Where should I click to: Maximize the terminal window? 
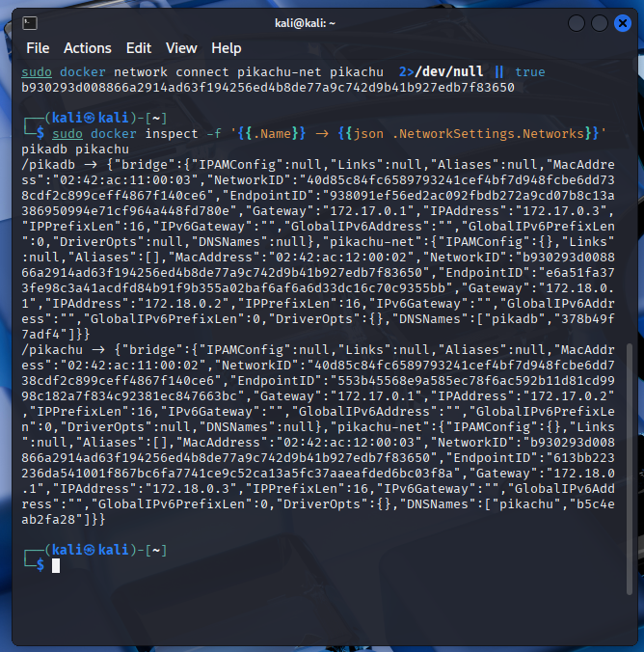coord(600,22)
